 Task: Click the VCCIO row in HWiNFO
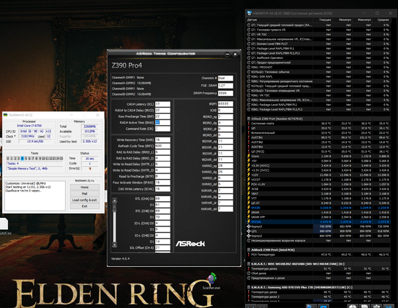point(318,207)
